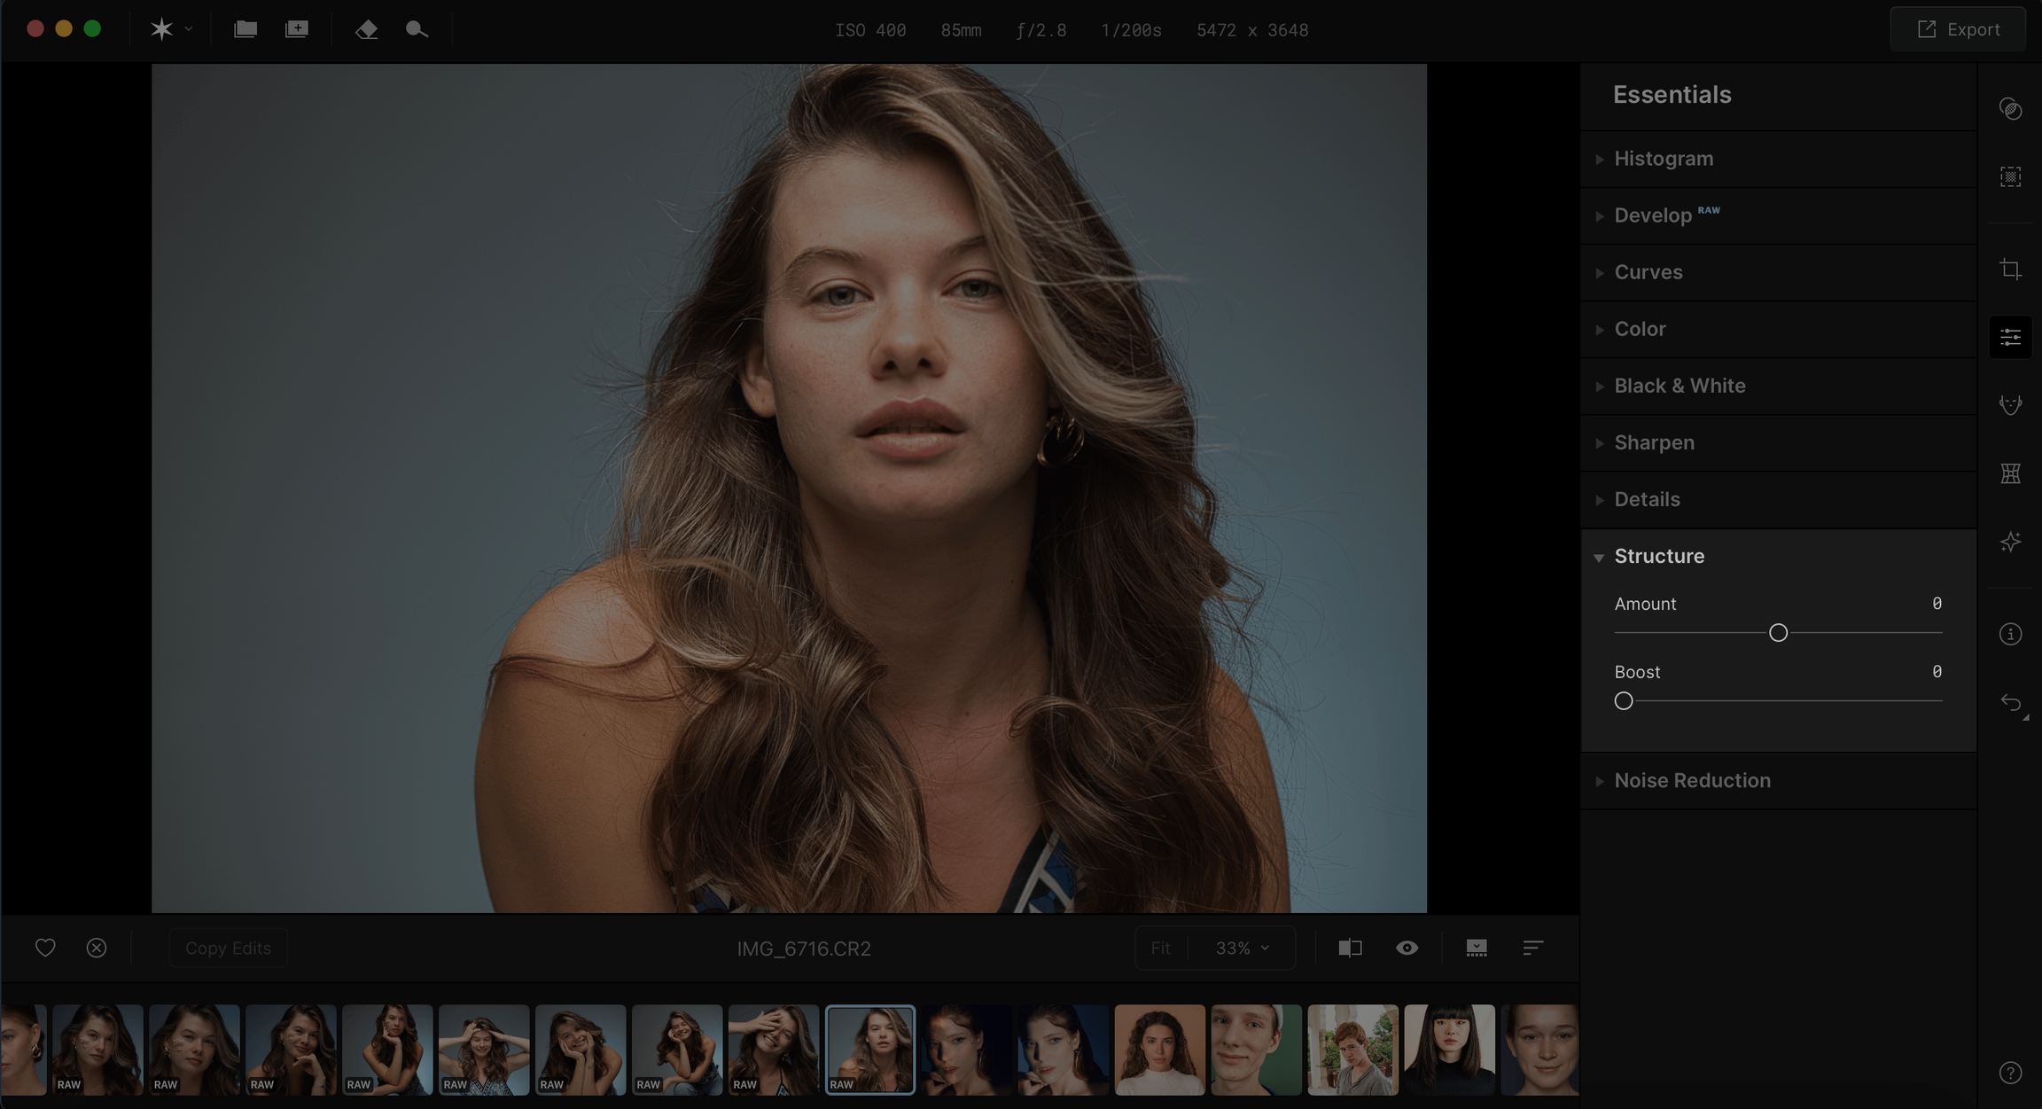The height and width of the screenshot is (1109, 2042).
Task: Toggle the eye preview of the original
Action: (x=1407, y=949)
